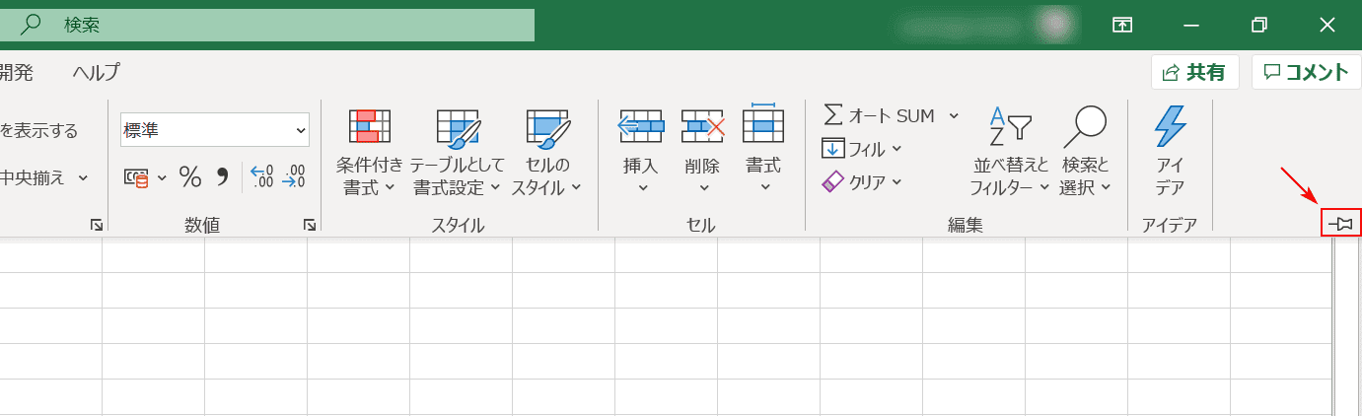The width and height of the screenshot is (1362, 416).
Task: Expand the 挿入 dropdown arrow
Action: tap(643, 187)
